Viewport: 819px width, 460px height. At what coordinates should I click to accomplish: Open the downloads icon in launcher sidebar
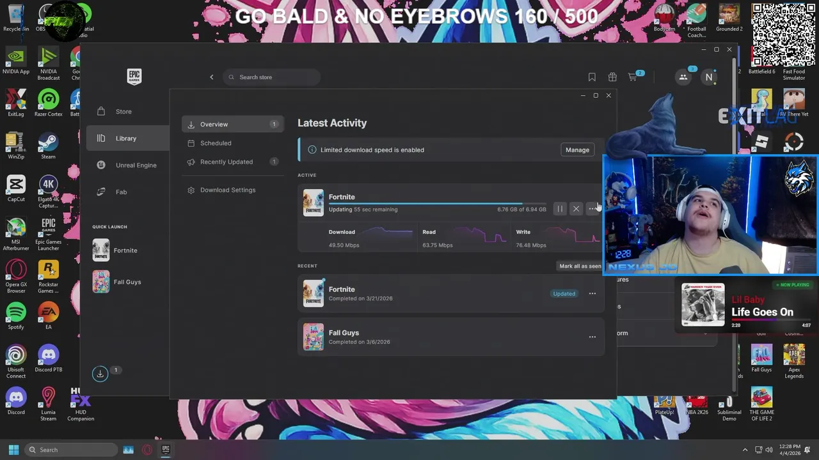point(100,374)
